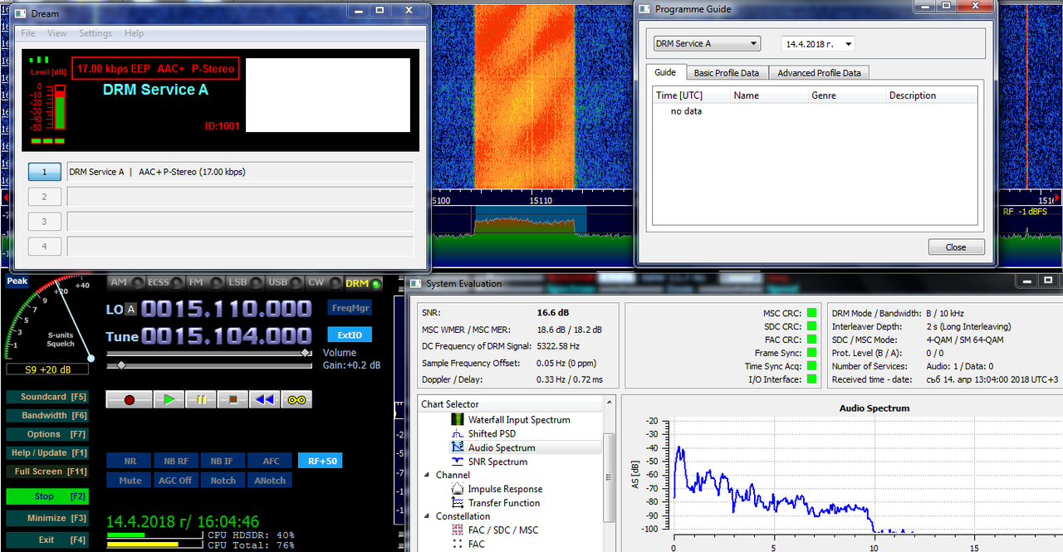This screenshot has height=552, width=1063.
Task: Open the ExtIO settings
Action: [349, 335]
